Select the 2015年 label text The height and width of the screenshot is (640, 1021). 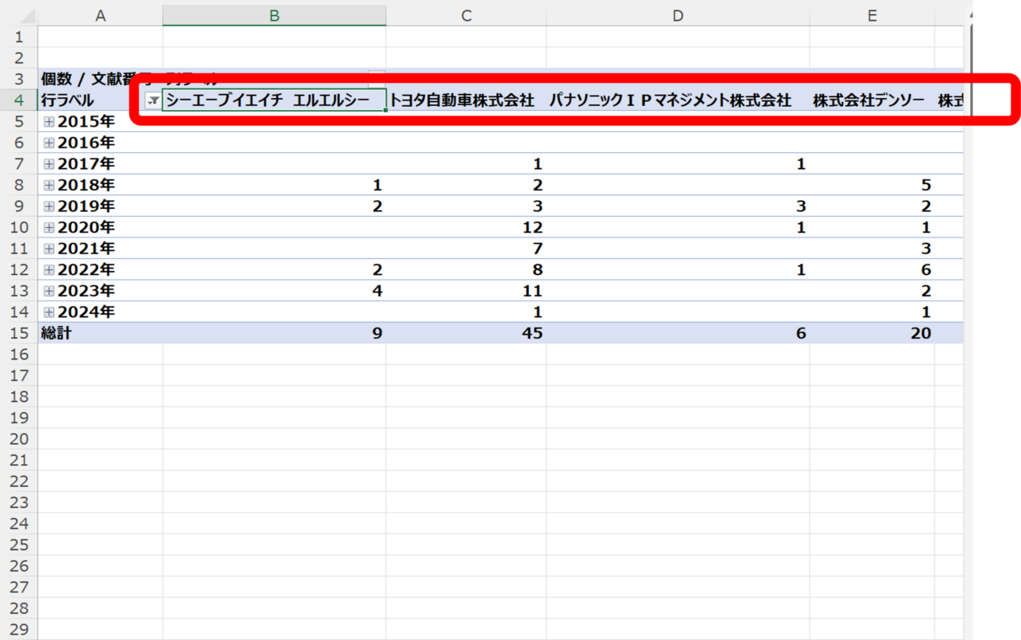click(x=86, y=122)
